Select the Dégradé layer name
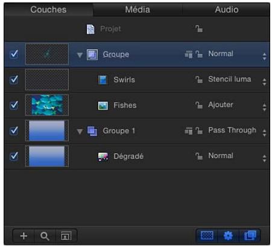This screenshot has height=246, width=272. click(x=128, y=156)
